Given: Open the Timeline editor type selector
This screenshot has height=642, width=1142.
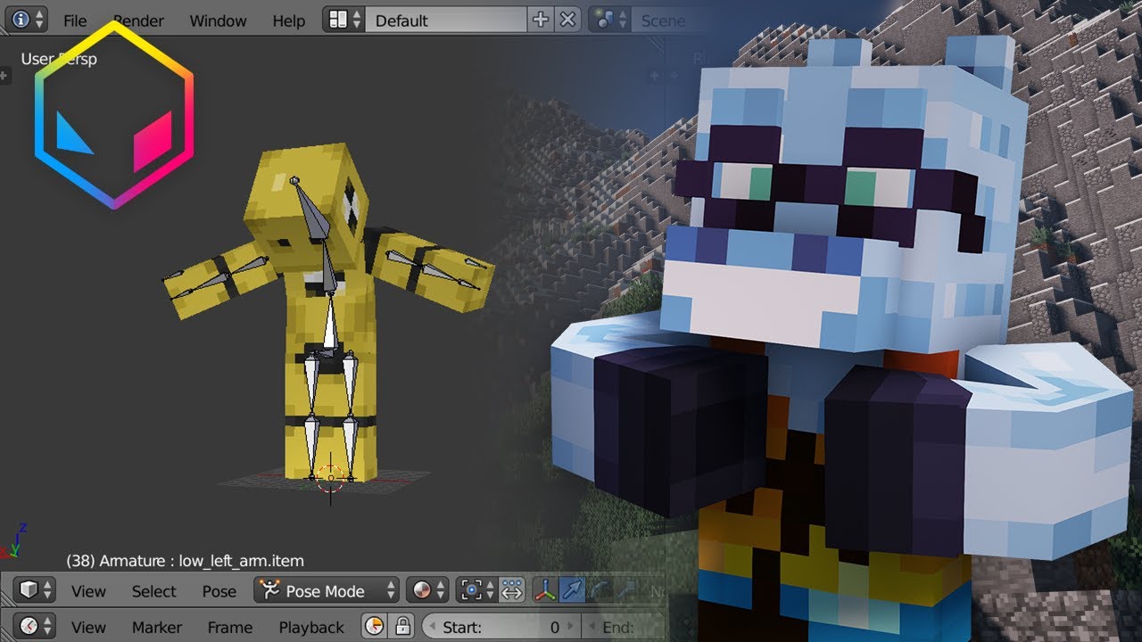Looking at the screenshot, I should [36, 626].
